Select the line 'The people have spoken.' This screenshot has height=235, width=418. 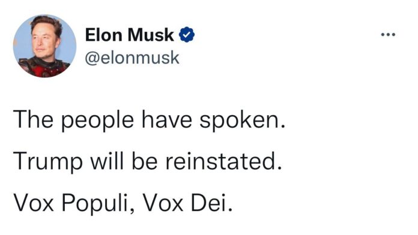[150, 120]
